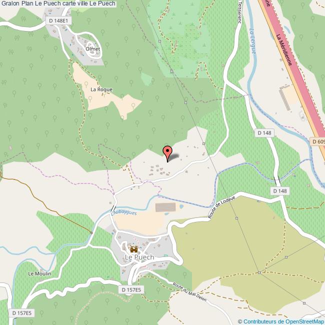Viewport: 325px width, 325px height.
Task: Click the Olmet village label
Action: (92, 49)
